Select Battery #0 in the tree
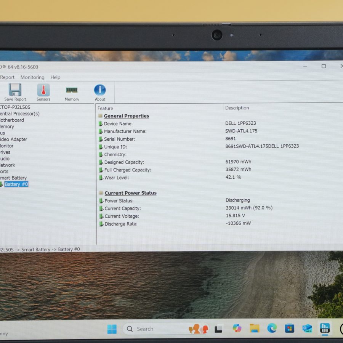The image size is (343, 343). coord(16,184)
